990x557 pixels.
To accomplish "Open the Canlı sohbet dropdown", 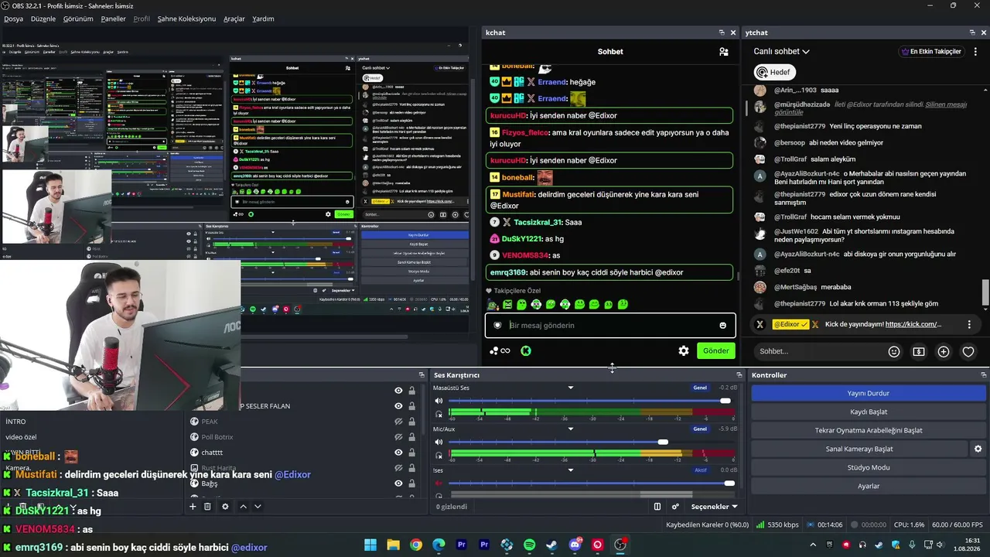I will coord(782,52).
